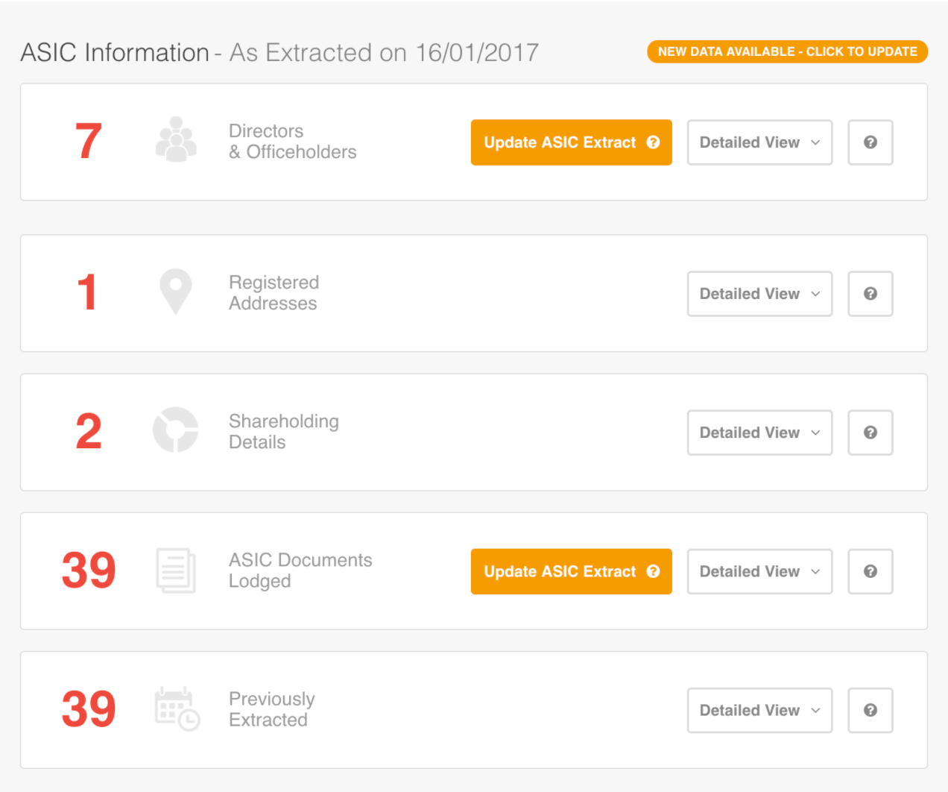Click the 'ASIC Information' heading
Image resolution: width=948 pixels, height=792 pixels.
click(x=115, y=52)
